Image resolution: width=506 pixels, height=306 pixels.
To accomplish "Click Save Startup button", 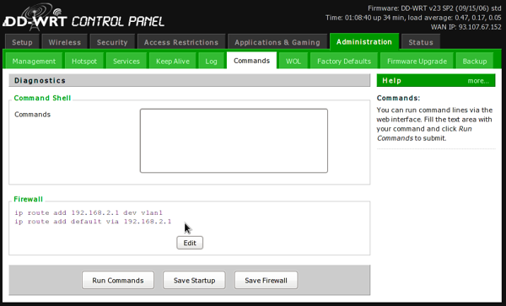I will pos(194,280).
